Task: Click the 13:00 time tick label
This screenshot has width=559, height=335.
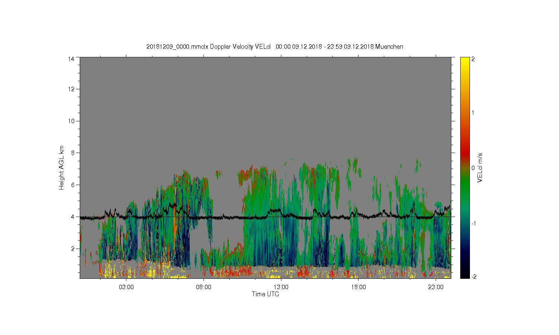Action: coord(281,287)
